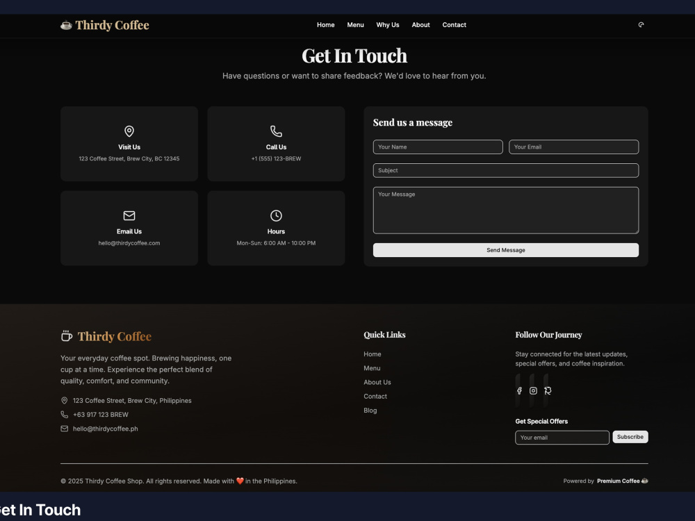
Task: Open the Instagram social icon
Action: point(534,390)
